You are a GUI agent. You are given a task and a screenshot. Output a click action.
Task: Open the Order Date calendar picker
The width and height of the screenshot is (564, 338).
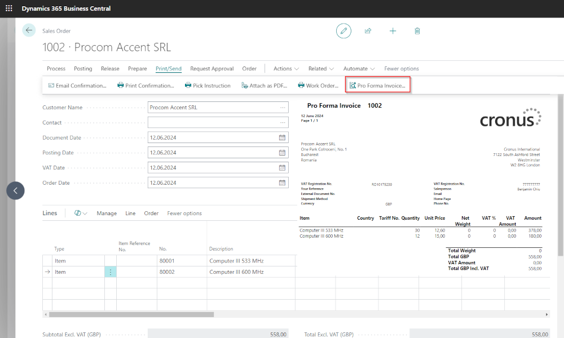[283, 183]
